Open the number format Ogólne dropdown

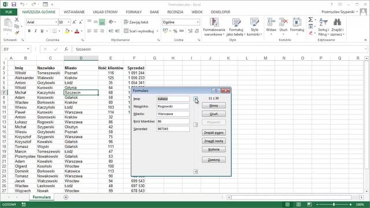(x=198, y=22)
